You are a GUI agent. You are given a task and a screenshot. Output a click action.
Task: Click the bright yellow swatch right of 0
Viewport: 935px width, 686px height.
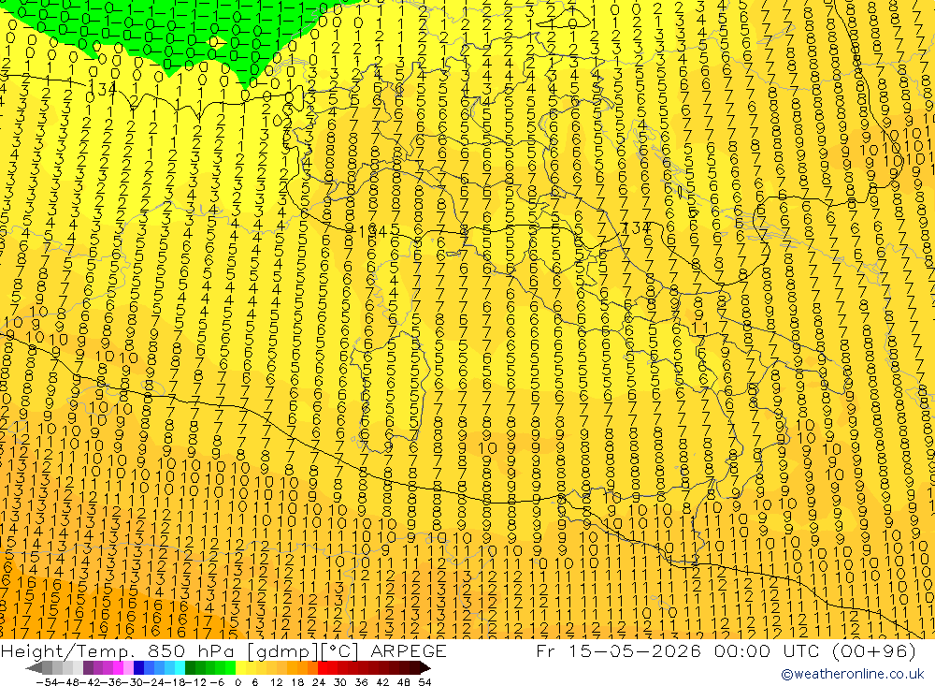(x=240, y=667)
